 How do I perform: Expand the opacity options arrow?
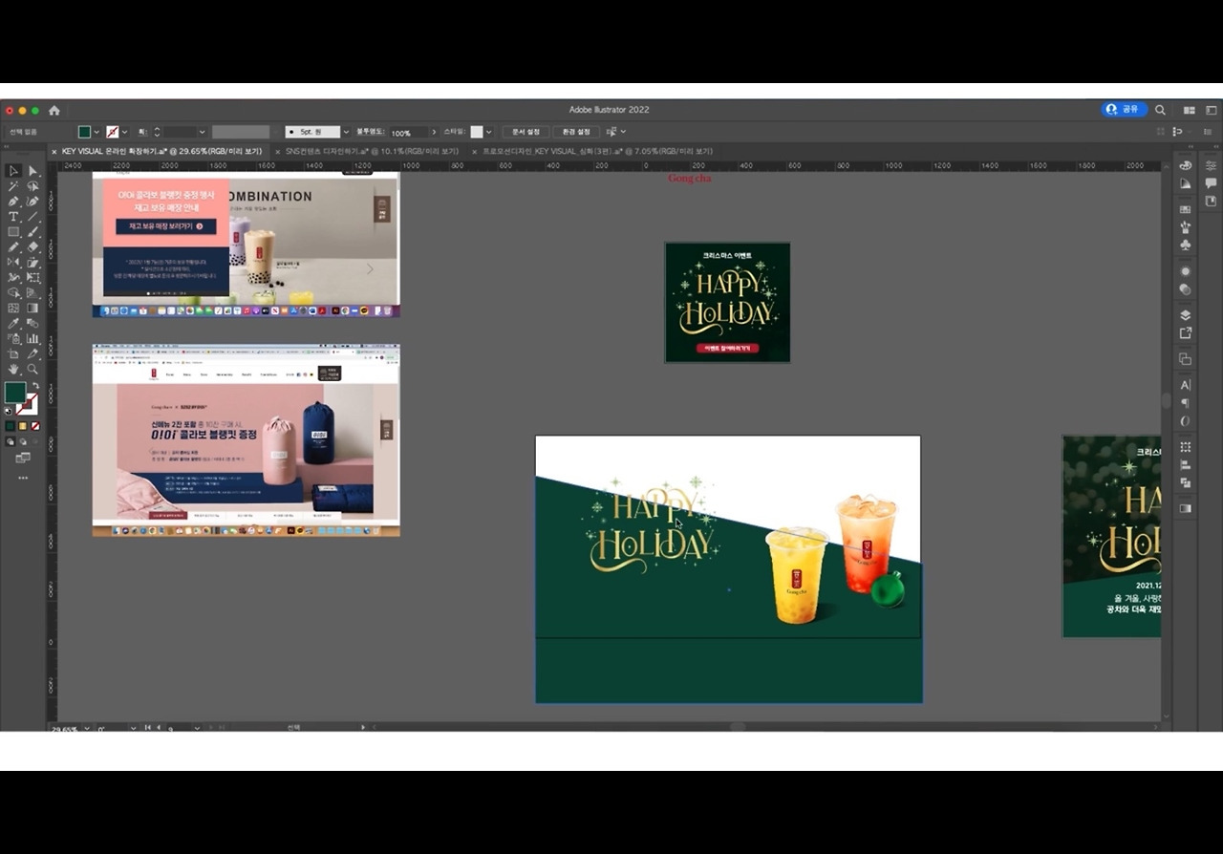click(434, 132)
